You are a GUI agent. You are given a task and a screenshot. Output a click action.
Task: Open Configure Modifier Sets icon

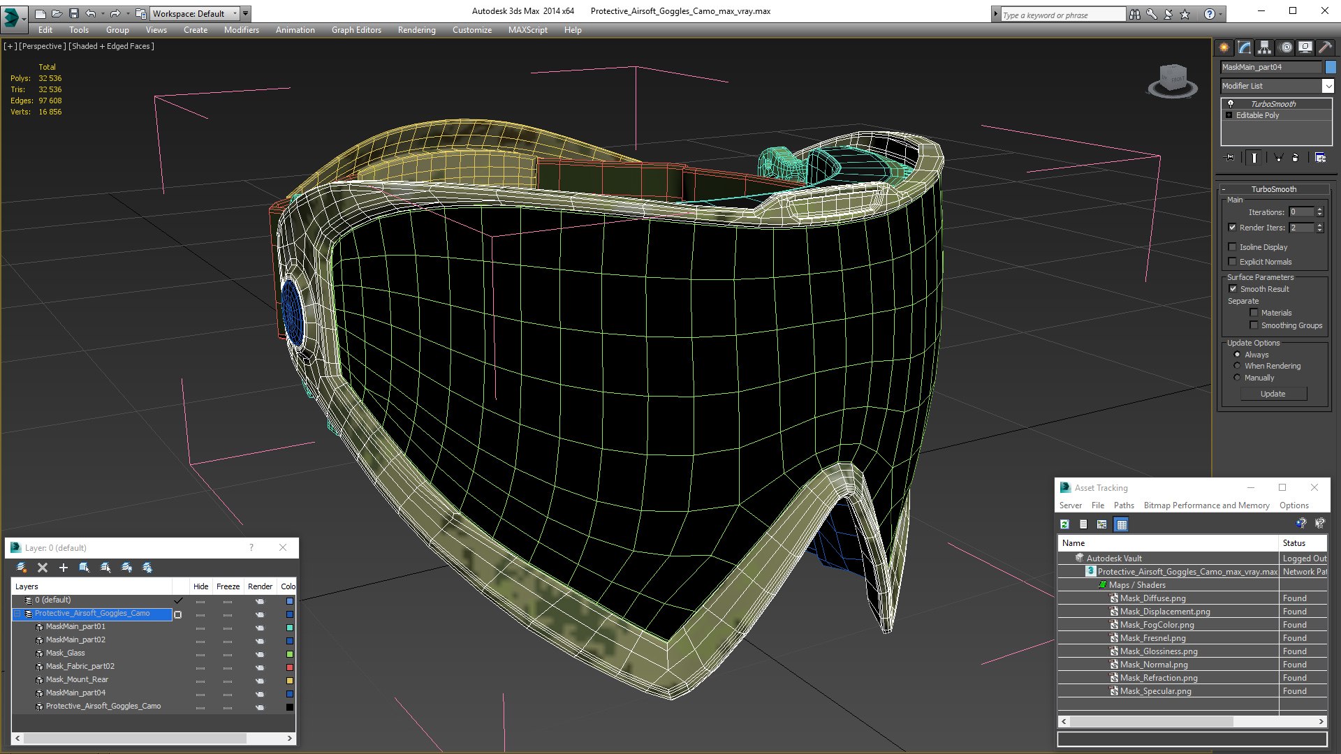tap(1320, 158)
